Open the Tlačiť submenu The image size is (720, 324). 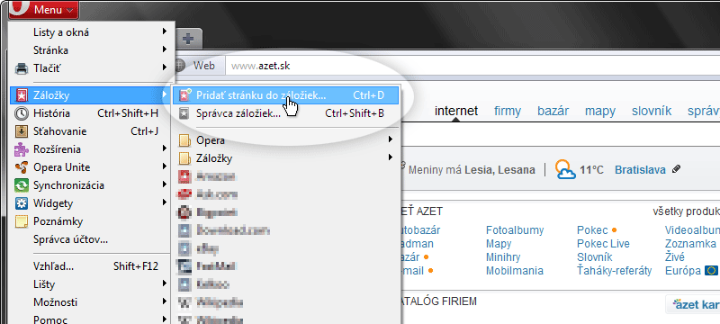[x=91, y=68]
